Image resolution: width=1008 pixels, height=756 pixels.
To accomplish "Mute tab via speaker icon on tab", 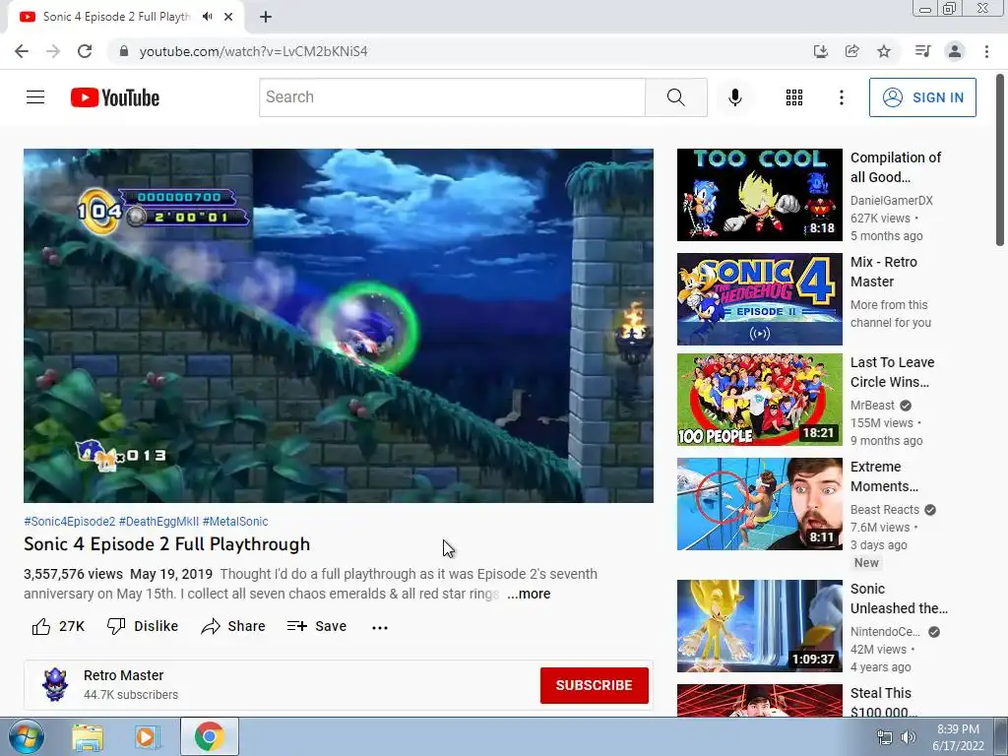I will 207,17.
